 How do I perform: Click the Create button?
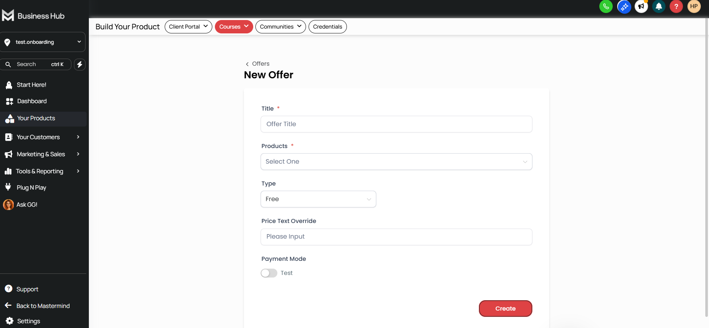click(x=505, y=308)
